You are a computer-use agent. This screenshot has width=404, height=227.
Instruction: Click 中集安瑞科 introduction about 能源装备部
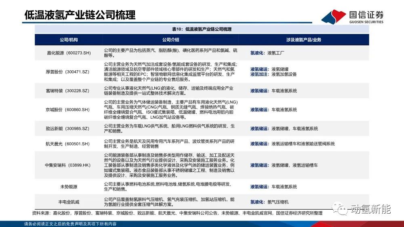tap(169, 165)
